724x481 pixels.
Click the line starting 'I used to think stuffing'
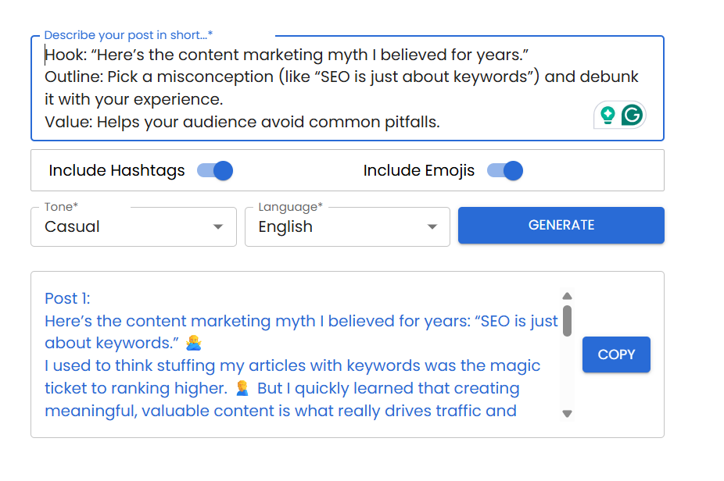[292, 365]
